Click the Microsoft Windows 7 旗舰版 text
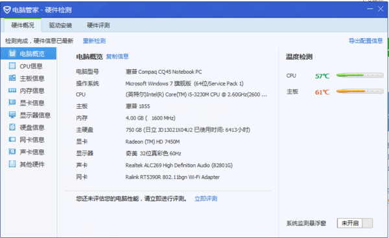The width and height of the screenshot is (389, 238). 184,83
